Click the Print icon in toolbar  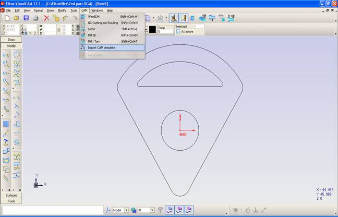(35, 18)
